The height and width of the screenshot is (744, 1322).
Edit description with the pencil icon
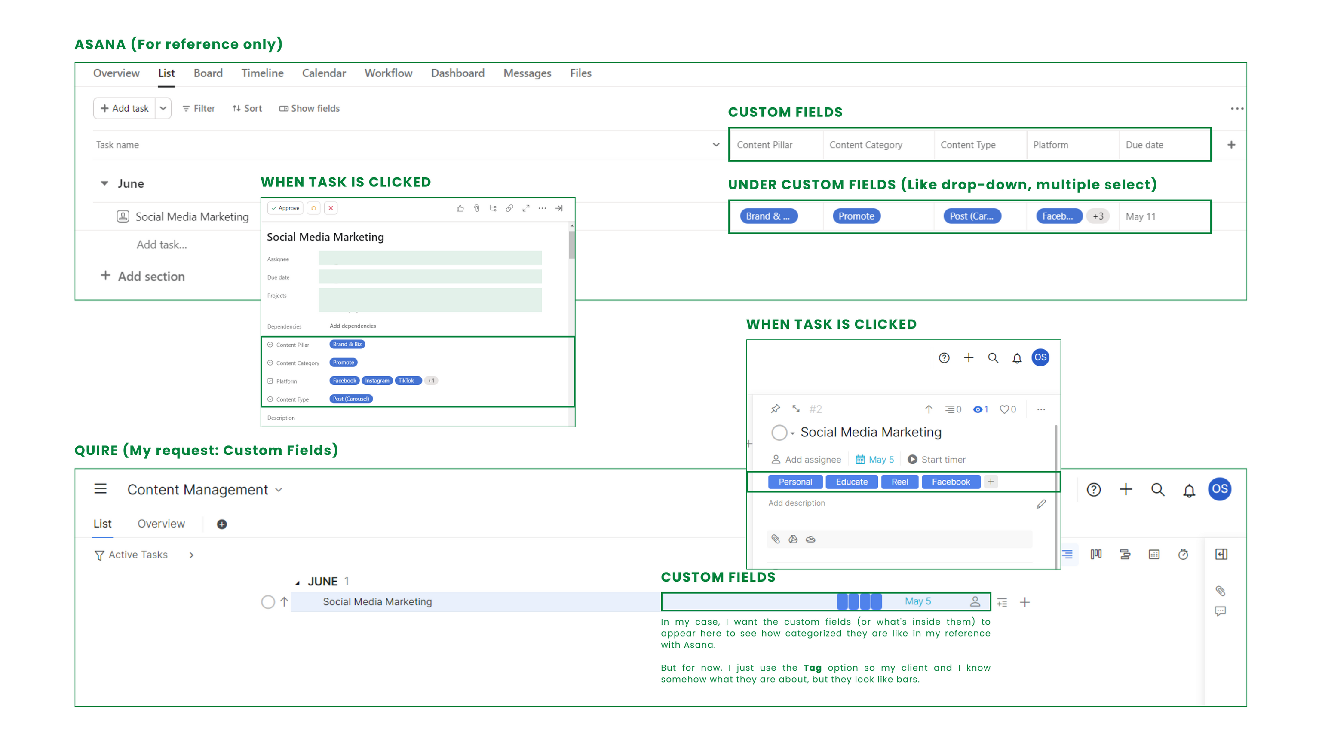point(1041,504)
